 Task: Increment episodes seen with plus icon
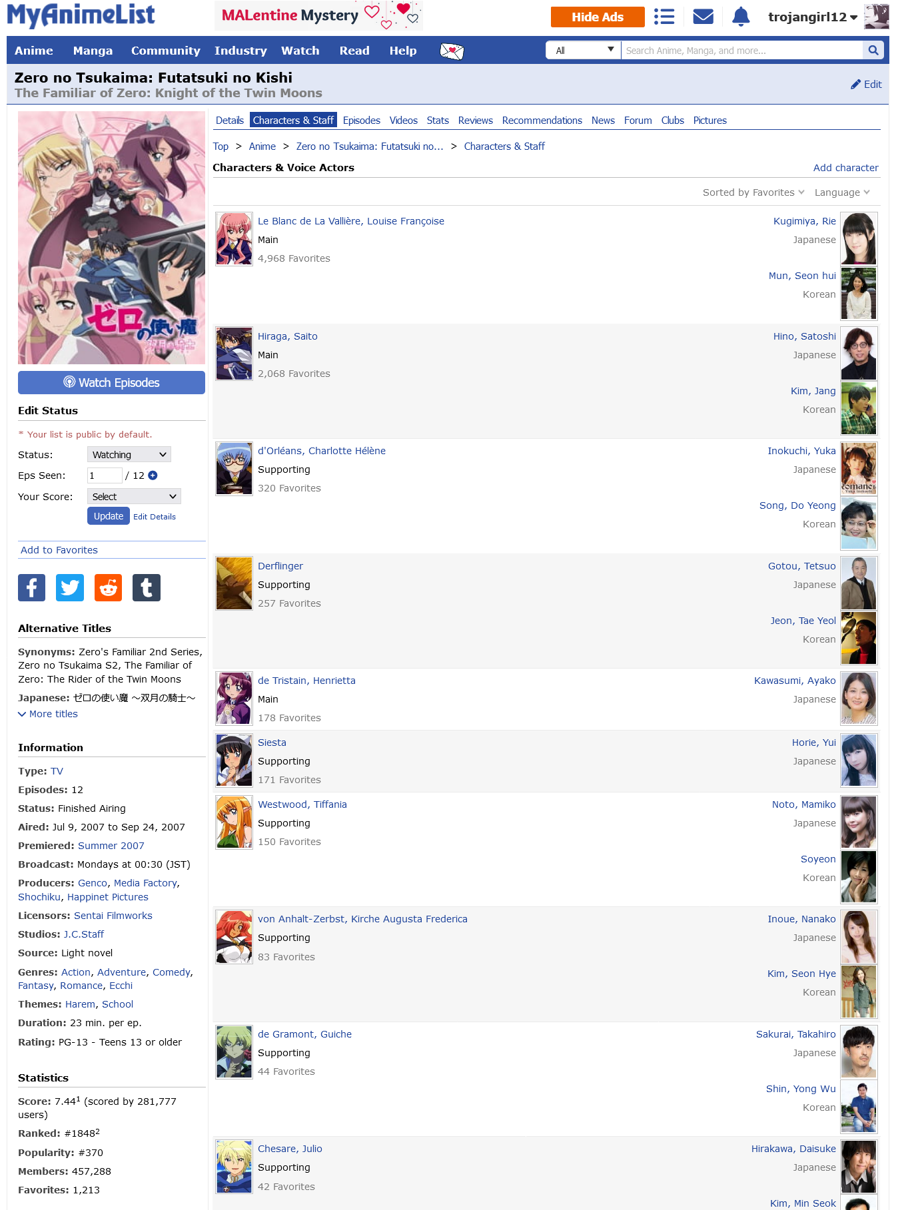(x=153, y=475)
